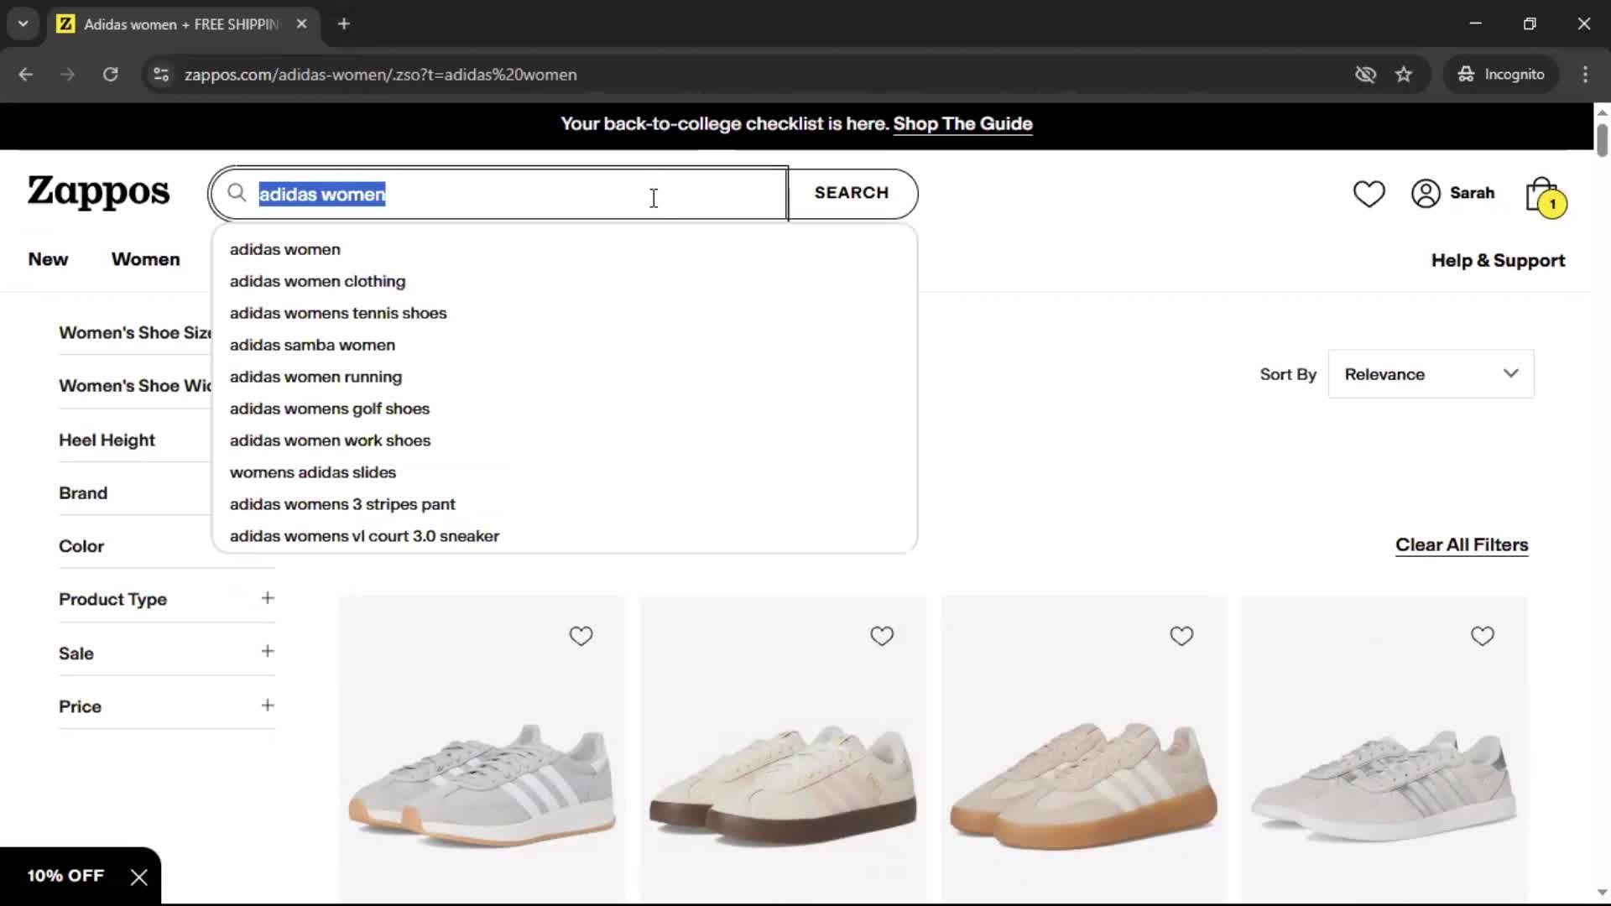Open Chrome three-dot menu
1611x906 pixels.
(x=1585, y=75)
